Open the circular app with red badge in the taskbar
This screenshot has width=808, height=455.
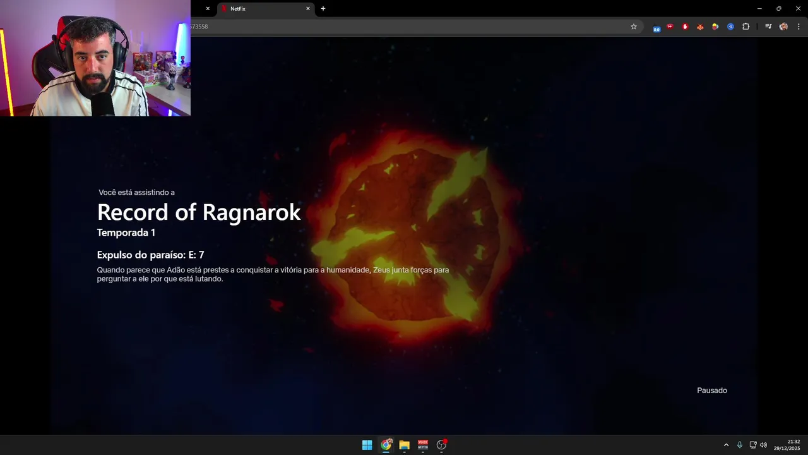point(441,445)
